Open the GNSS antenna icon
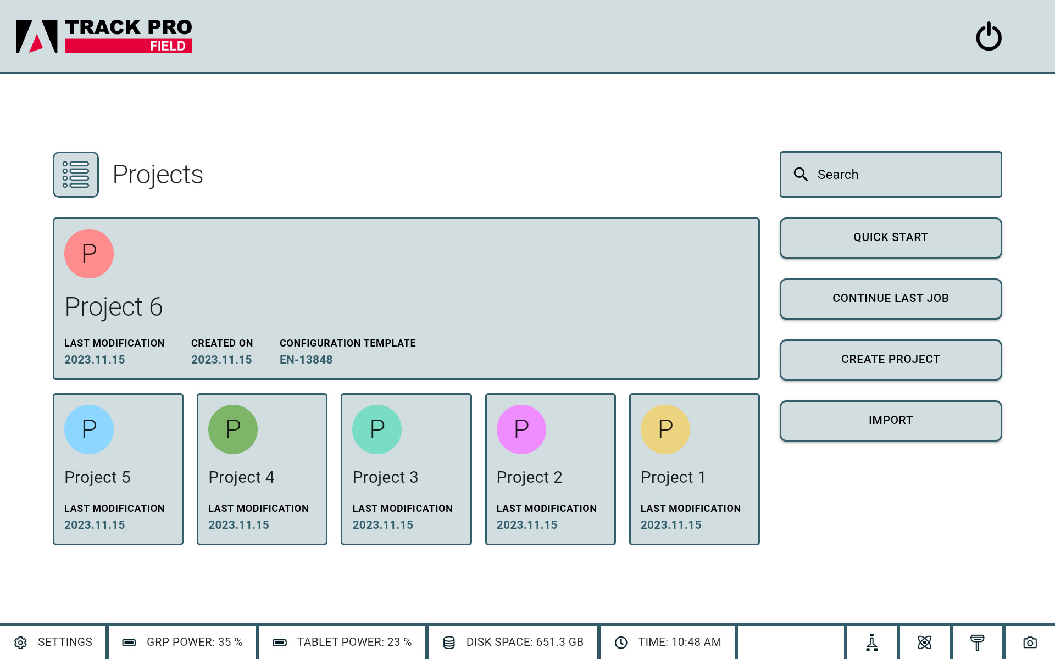1055x659 pixels. [977, 642]
